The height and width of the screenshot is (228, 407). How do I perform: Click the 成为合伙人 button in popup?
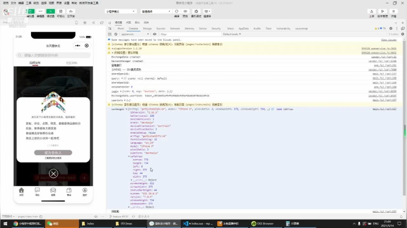click(x=53, y=152)
